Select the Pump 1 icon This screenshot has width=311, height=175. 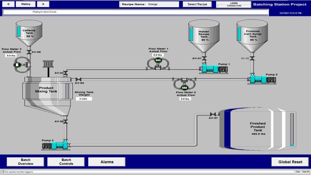214,69
